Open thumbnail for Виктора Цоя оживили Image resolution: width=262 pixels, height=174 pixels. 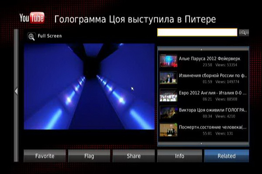click(x=168, y=113)
